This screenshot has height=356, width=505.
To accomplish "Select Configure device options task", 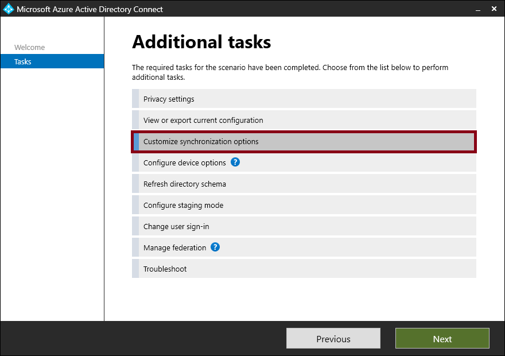I will [x=304, y=162].
